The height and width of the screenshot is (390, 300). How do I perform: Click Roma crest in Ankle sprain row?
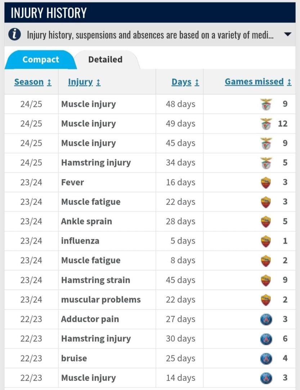[266, 221]
